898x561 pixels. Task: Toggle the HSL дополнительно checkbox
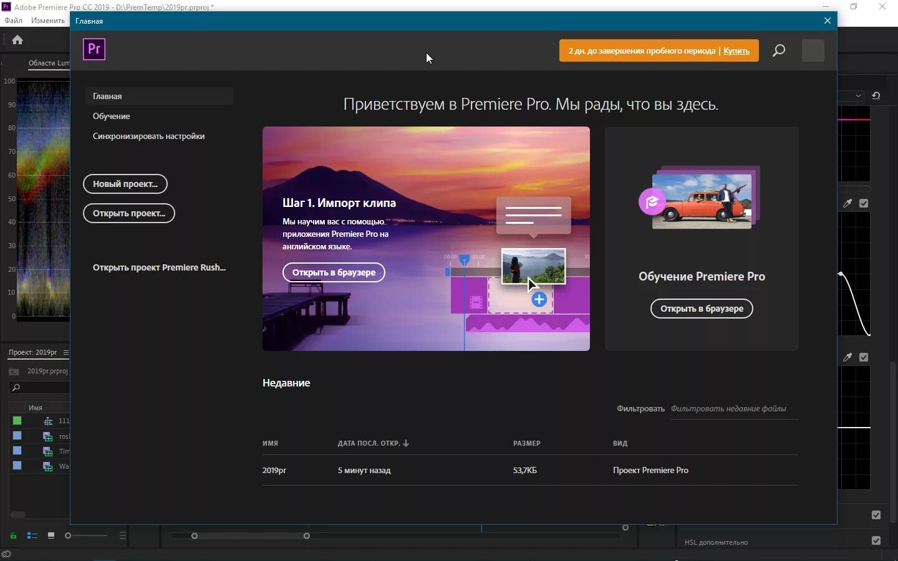pos(876,540)
